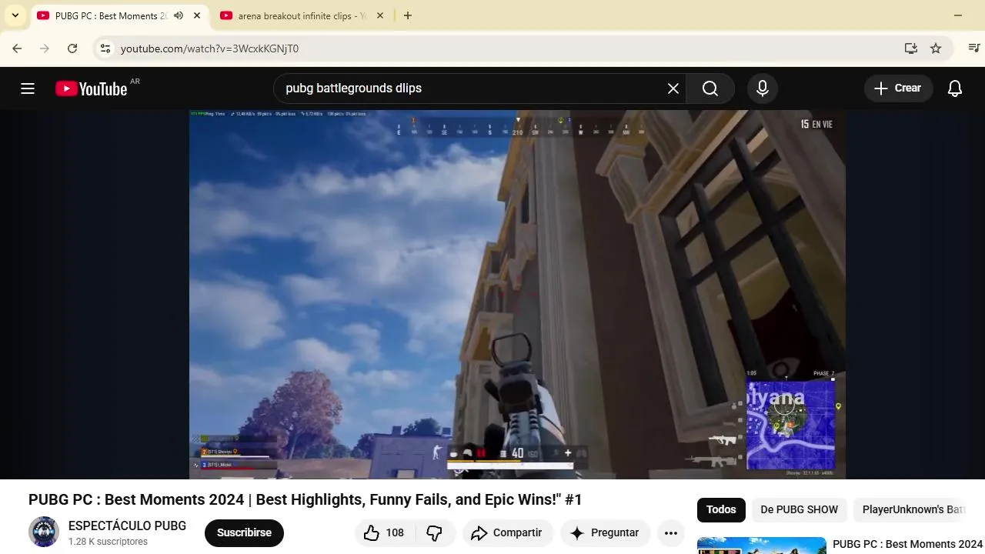This screenshot has height=554, width=985.
Task: Go back with the browser back arrow
Action: pos(17,48)
